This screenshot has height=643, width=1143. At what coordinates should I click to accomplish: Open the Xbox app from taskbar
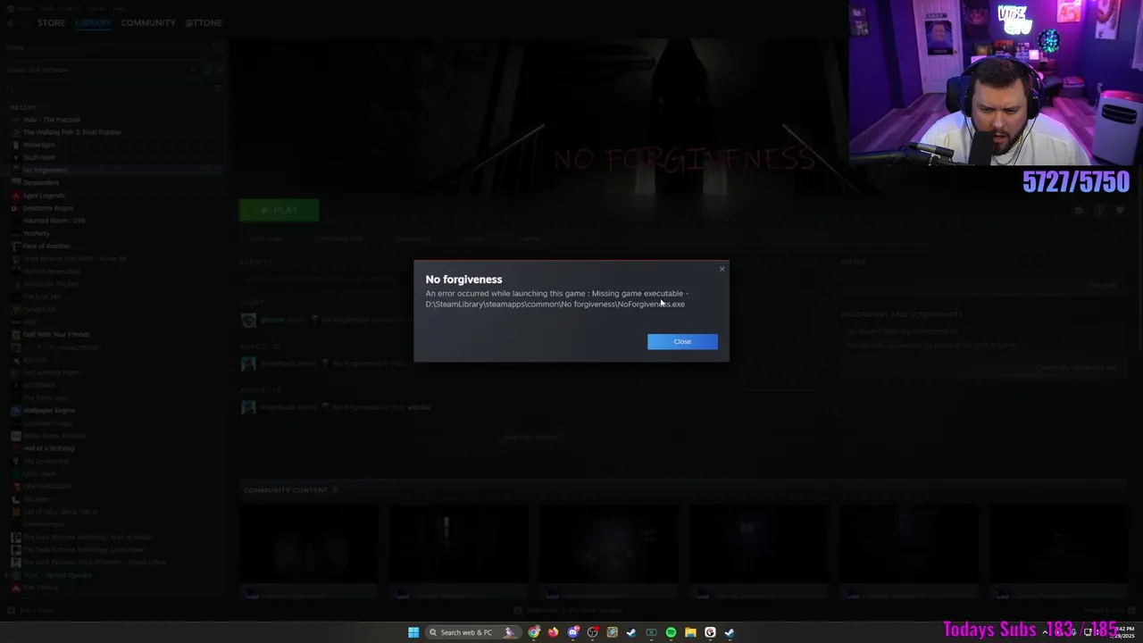click(651, 632)
